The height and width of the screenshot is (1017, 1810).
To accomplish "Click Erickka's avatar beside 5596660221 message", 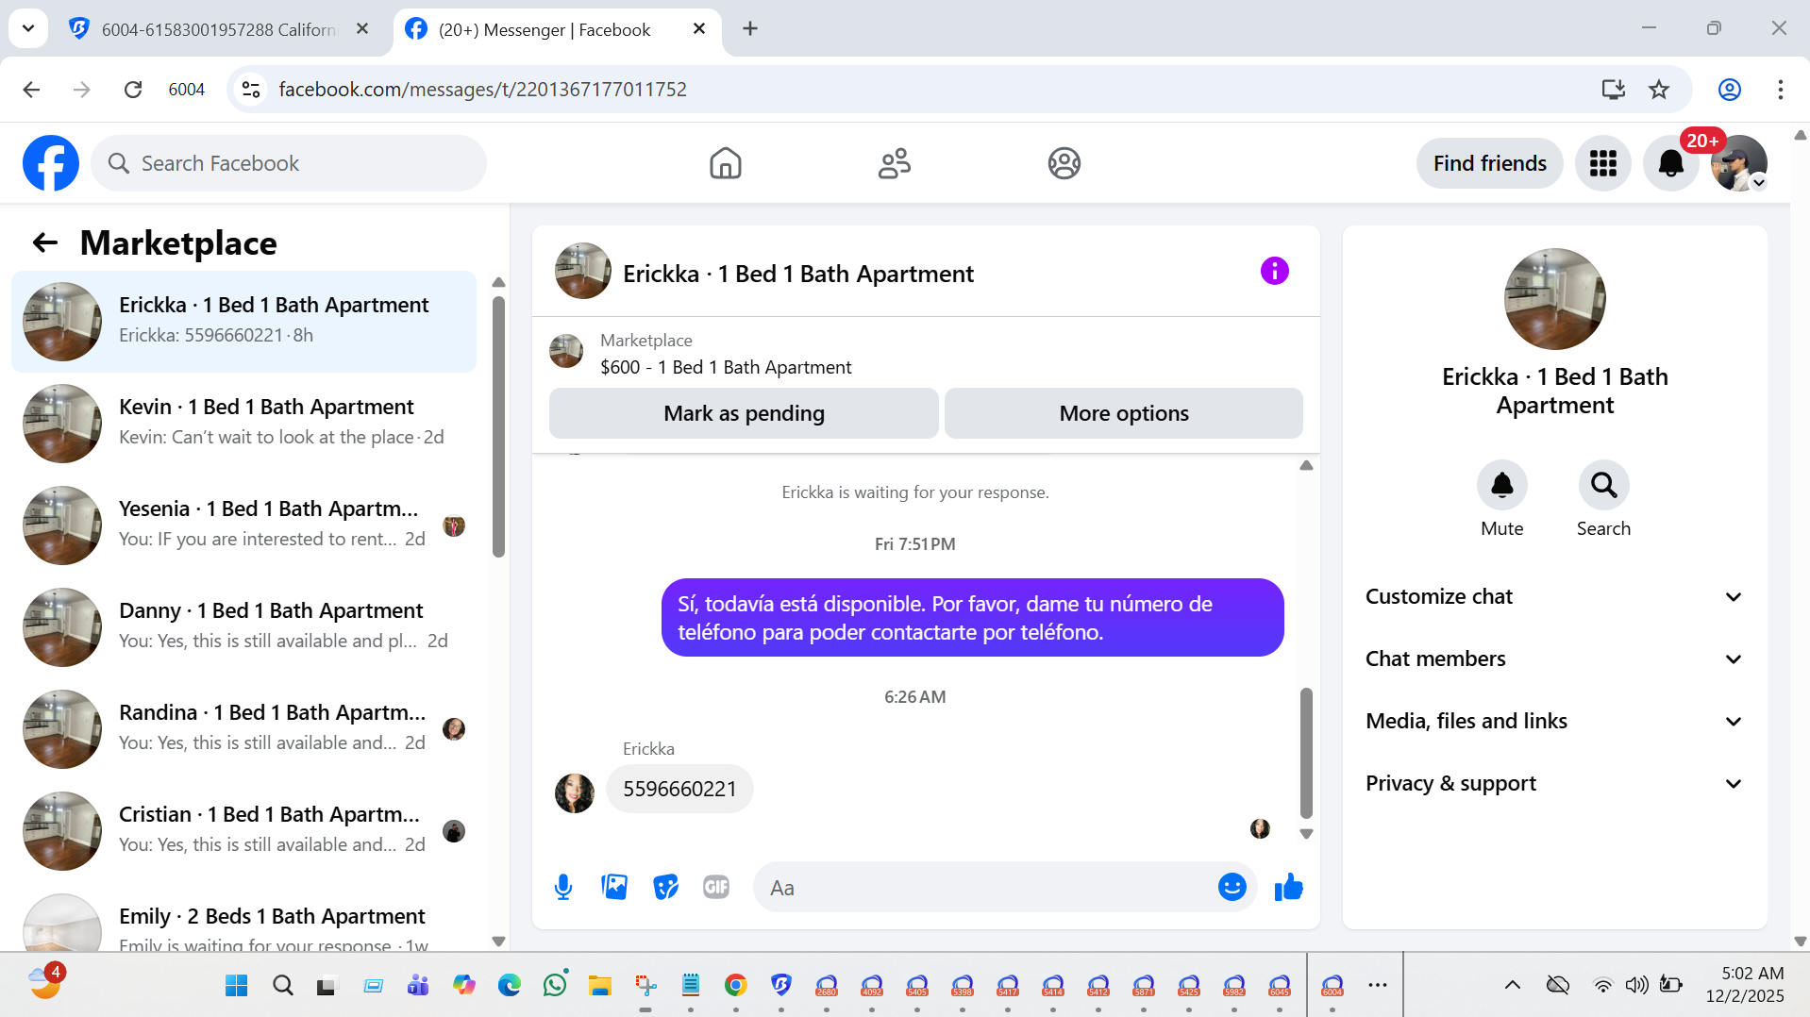I will pyautogui.click(x=574, y=793).
